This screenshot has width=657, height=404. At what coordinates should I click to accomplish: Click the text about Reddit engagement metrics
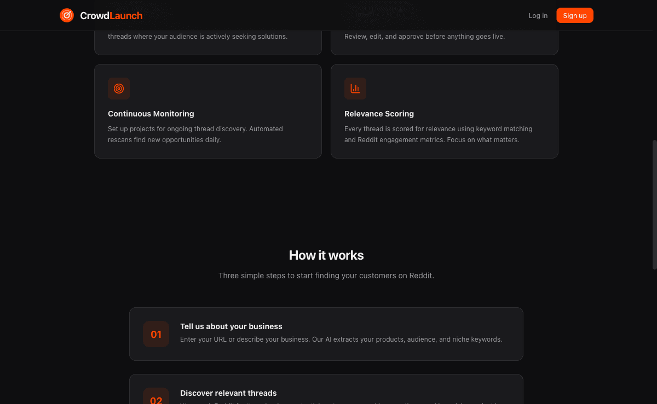439,134
